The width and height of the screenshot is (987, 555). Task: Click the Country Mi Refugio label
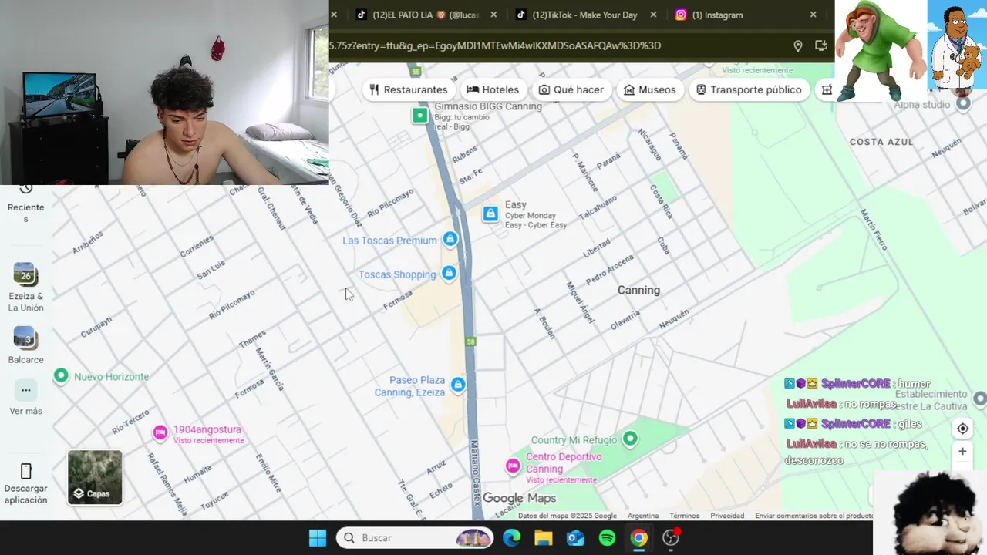pyautogui.click(x=574, y=440)
